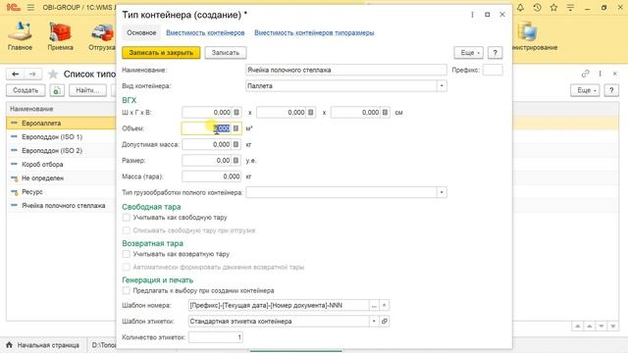
Task: Open Начальная страница tab
Action: [43, 344]
